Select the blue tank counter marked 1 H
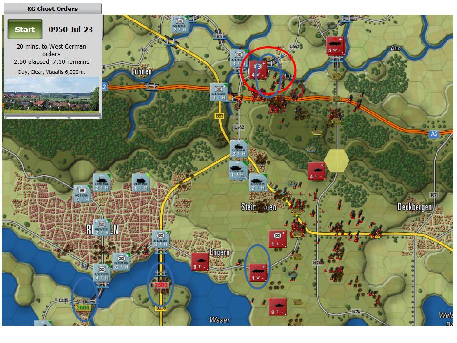 238,171
